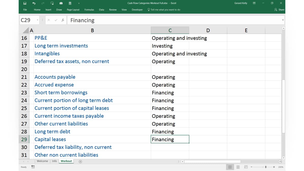Click the zoom slider in status bar
The image size is (304, 171).
point(266,167)
